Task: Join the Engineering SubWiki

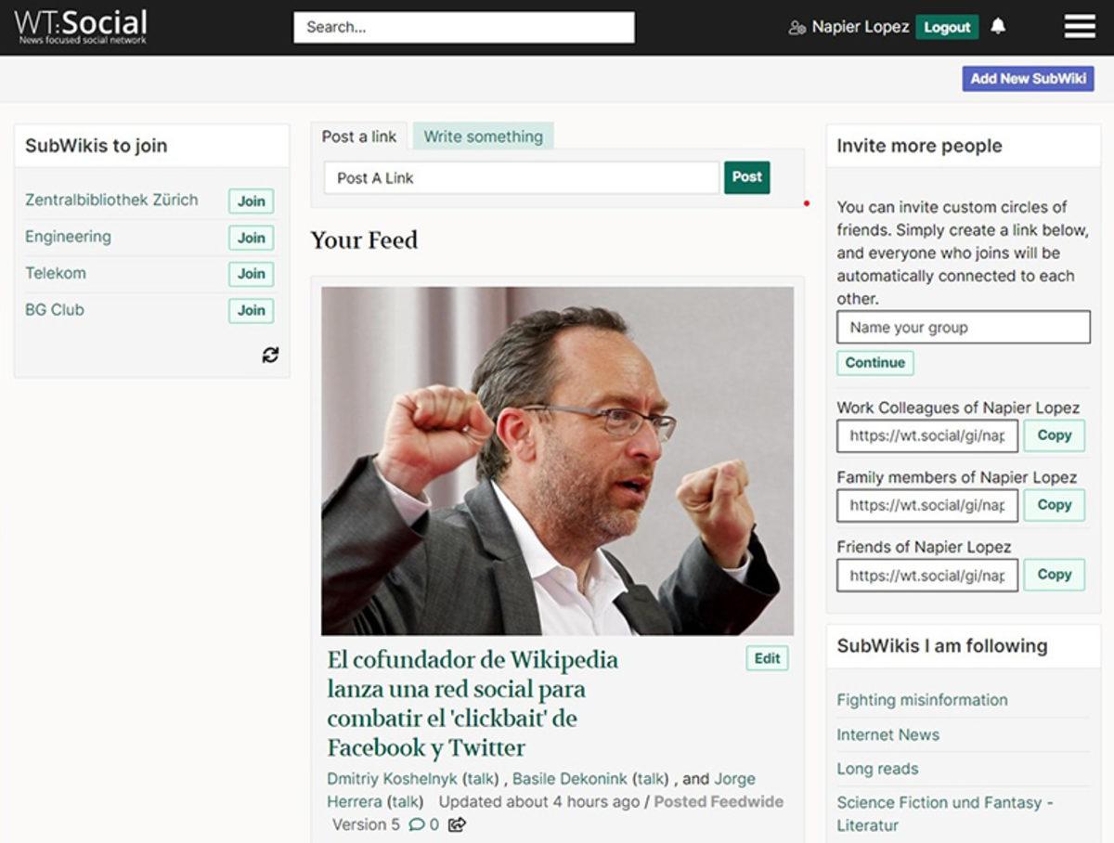Action: pos(251,238)
